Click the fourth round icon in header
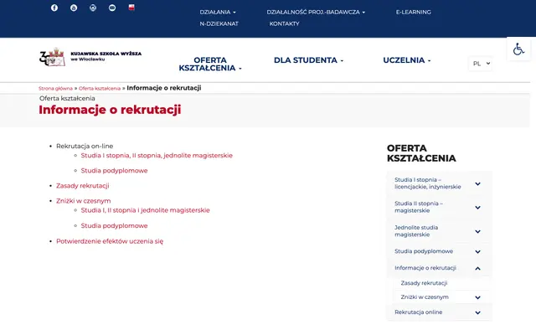Viewport: 536px width, 335px height. [112, 8]
